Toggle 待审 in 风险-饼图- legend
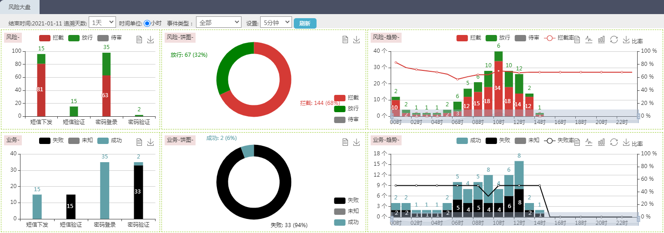Viewport: 664px width, 233px height. [x=347, y=119]
